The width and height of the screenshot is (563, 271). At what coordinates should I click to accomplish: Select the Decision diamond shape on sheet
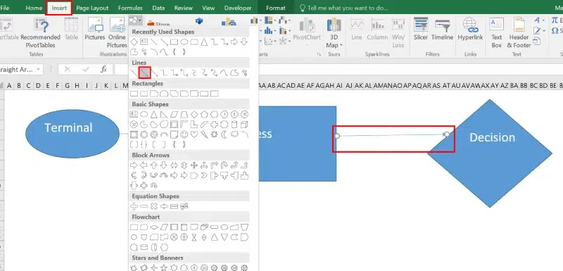(x=490, y=153)
